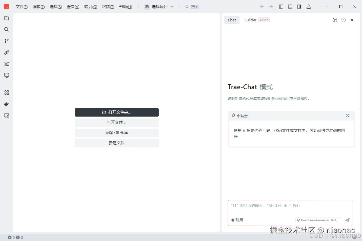The image size is (362, 241).
Task: Open the 终端 menu in the menu bar
Action: click(x=108, y=7)
